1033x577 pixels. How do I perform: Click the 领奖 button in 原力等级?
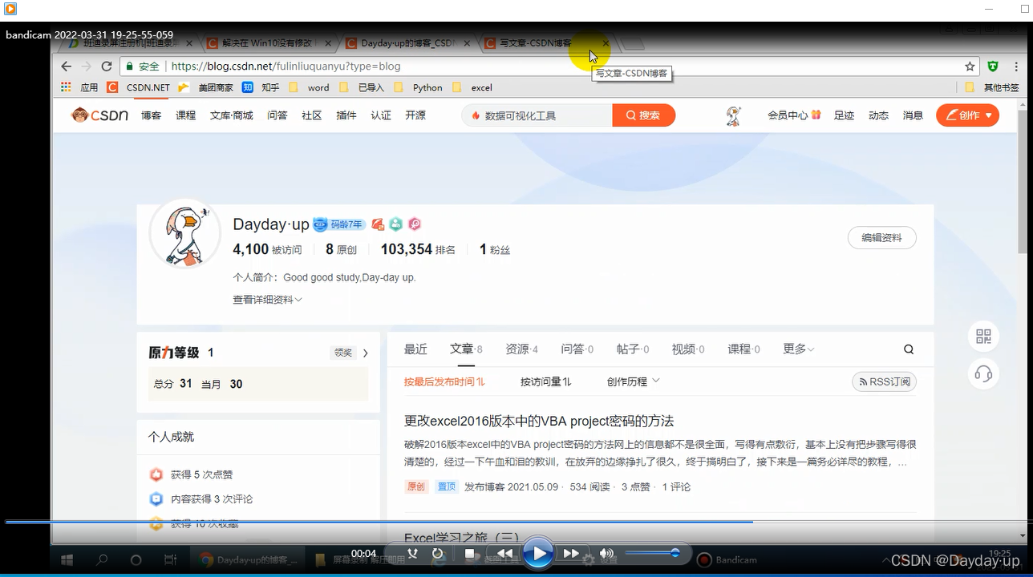pyautogui.click(x=343, y=353)
